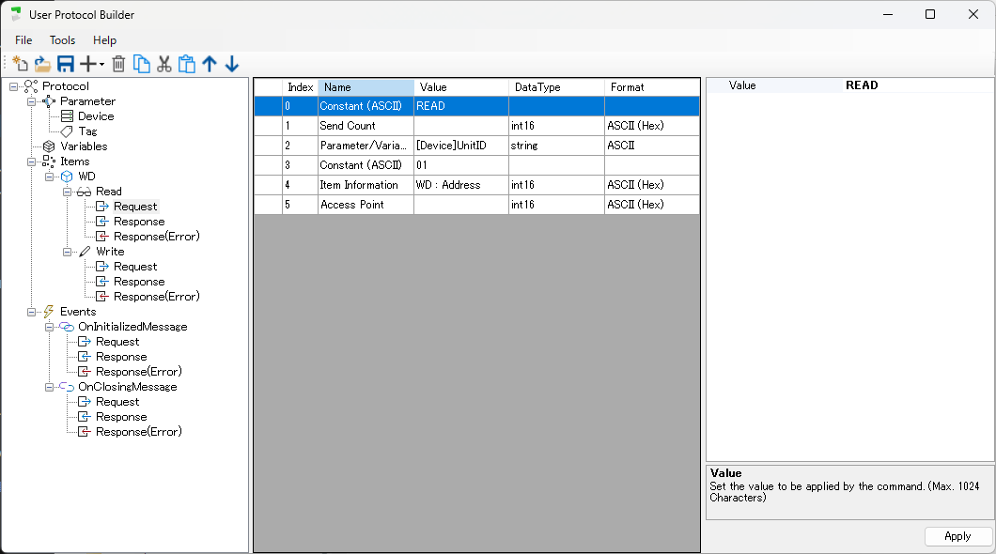Viewport: 996px width, 554px height.
Task: Move the selected row down with the down arrow
Action: pyautogui.click(x=232, y=64)
